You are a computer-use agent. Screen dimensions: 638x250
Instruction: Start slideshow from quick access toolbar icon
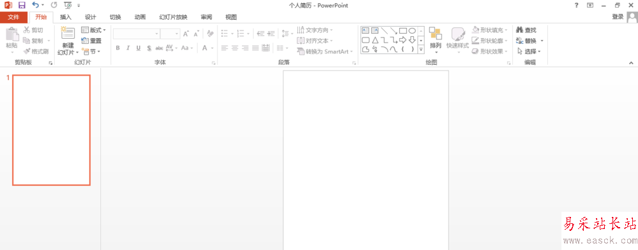coord(68,5)
